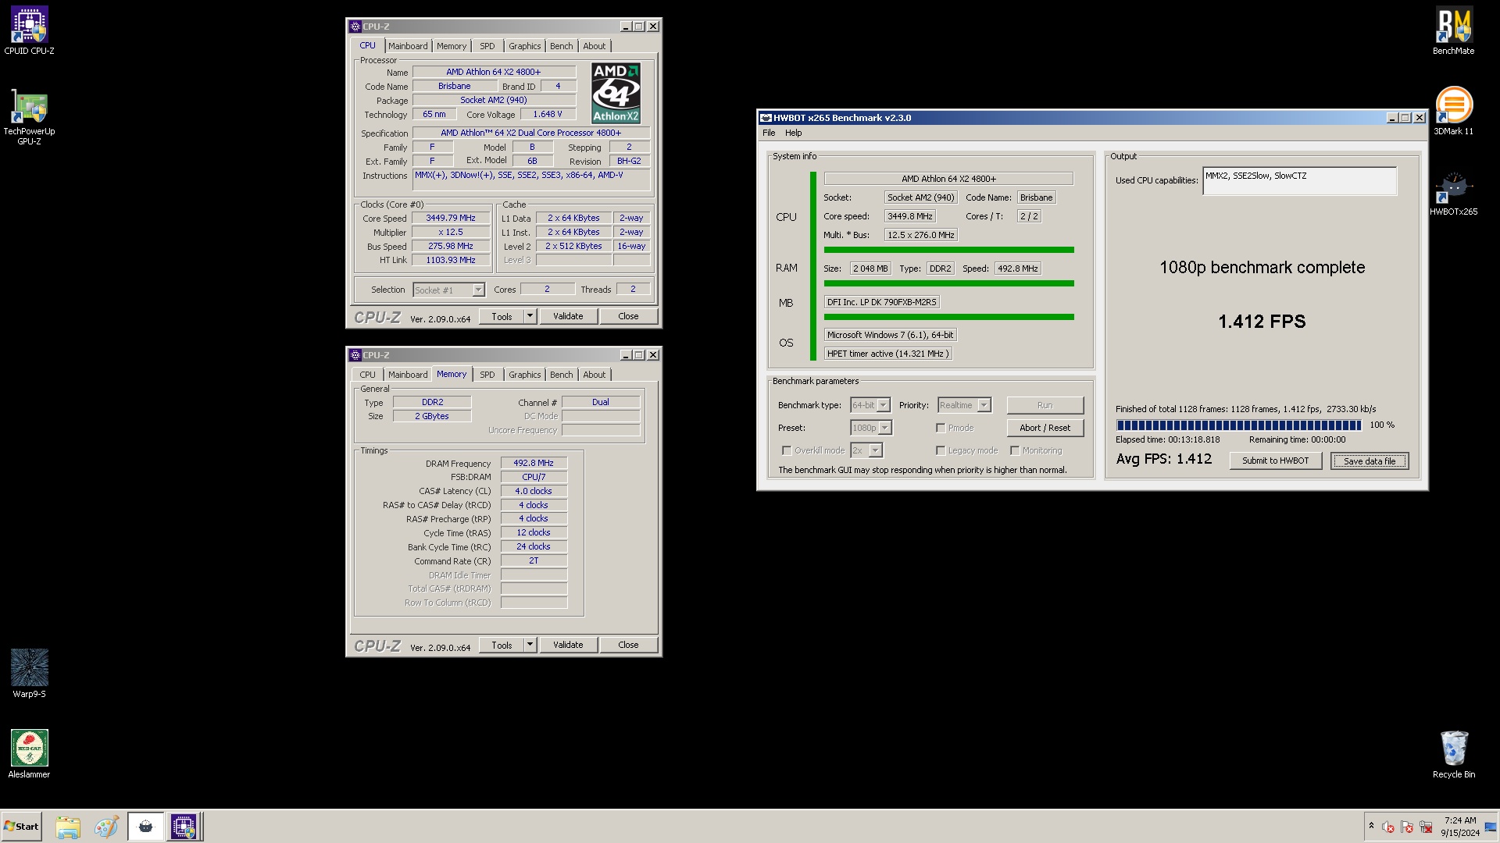Open the TechPowerUp GPU-Z desktop icon

coord(29,117)
